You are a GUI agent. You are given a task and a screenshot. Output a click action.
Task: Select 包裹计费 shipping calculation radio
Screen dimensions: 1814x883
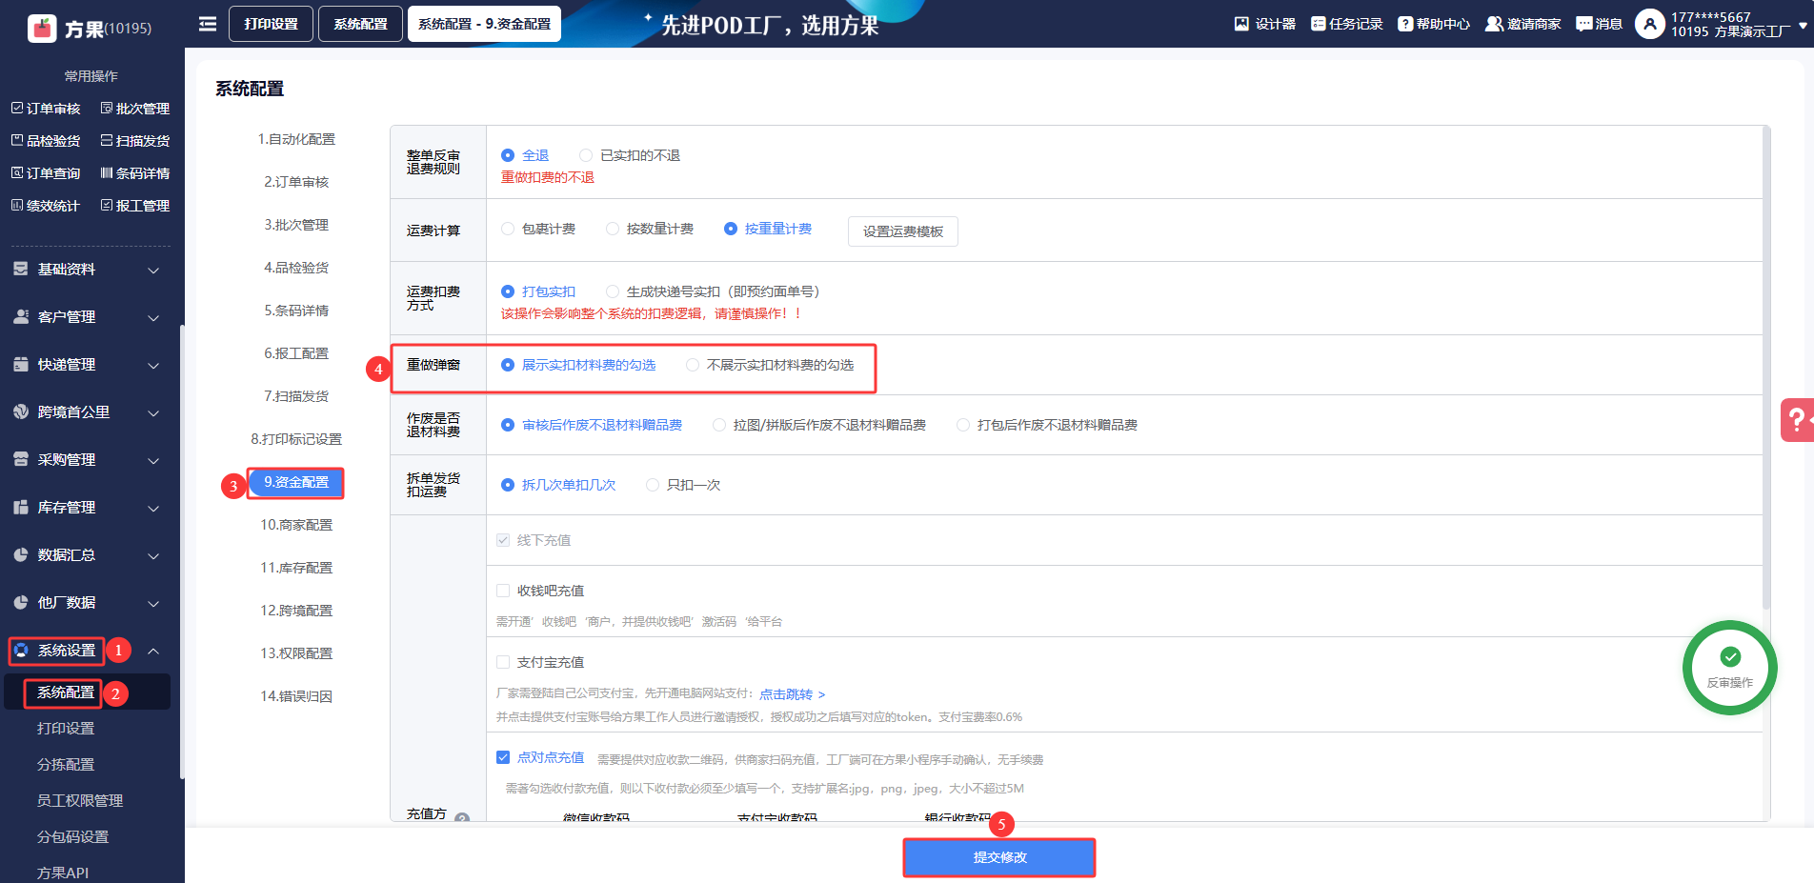coord(508,229)
